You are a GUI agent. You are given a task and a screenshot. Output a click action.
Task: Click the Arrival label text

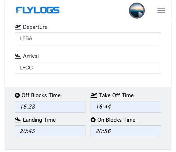click(x=31, y=56)
